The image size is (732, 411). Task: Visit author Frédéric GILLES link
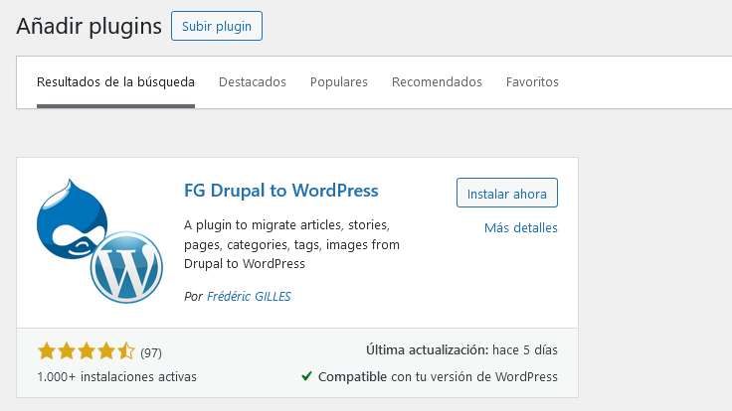[249, 297]
